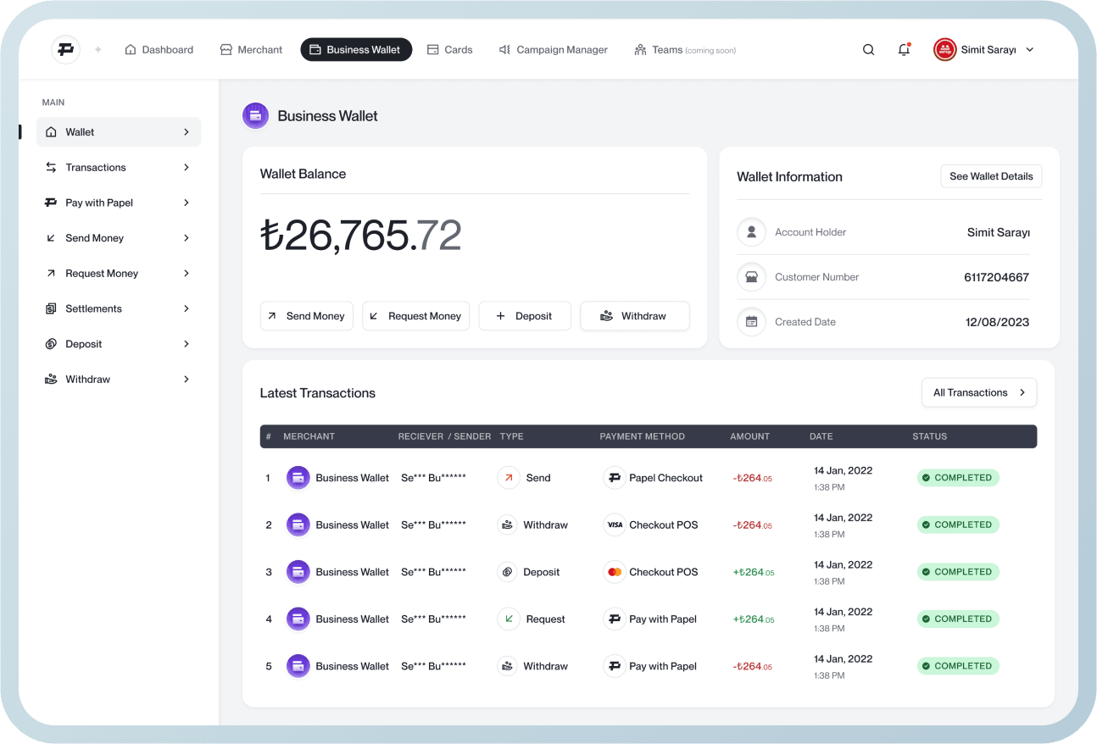Click the Deposit button under balance
Image resolution: width=1097 pixels, height=744 pixels.
click(x=525, y=316)
